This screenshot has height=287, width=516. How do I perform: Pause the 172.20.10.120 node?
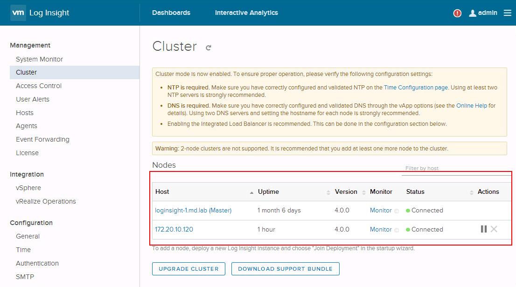(483, 229)
